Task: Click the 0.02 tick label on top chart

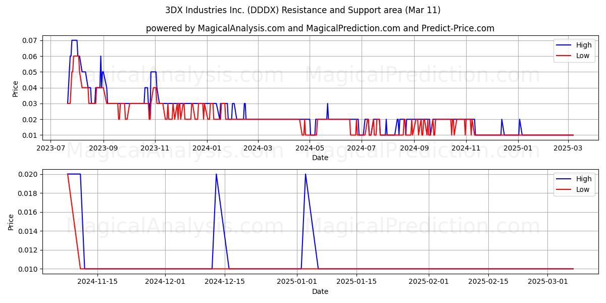Action: click(x=31, y=119)
